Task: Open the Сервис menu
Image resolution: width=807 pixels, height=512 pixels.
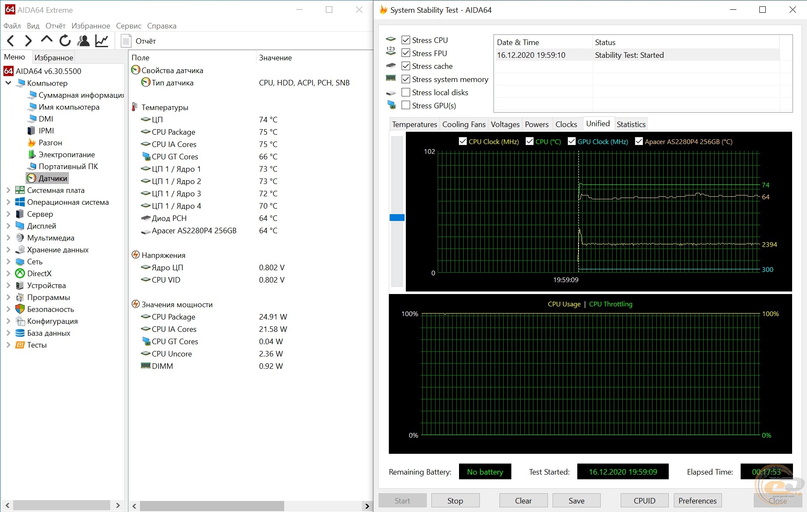Action: tap(128, 26)
